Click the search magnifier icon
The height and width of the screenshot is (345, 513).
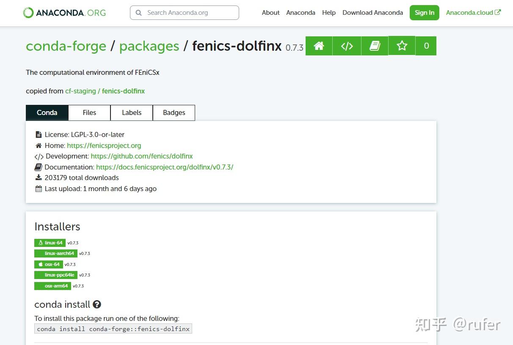pyautogui.click(x=138, y=13)
